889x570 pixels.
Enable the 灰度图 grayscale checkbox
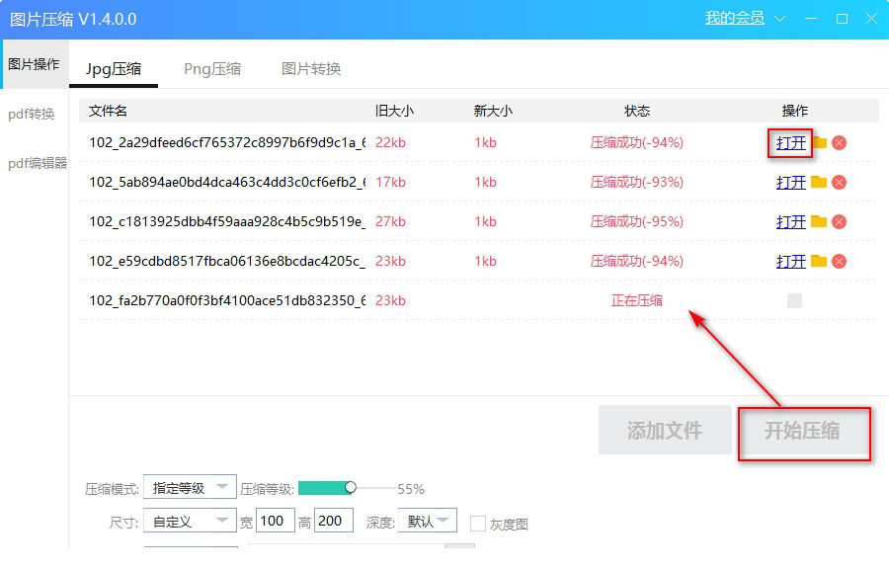click(478, 524)
